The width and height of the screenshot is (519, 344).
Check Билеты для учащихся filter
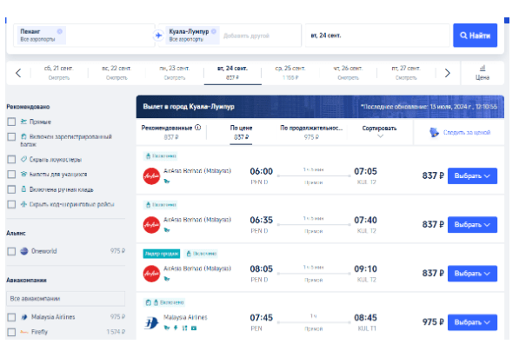click(x=11, y=175)
